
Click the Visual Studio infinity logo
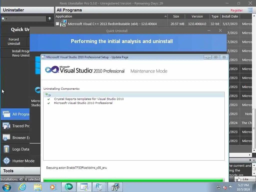click(52, 70)
